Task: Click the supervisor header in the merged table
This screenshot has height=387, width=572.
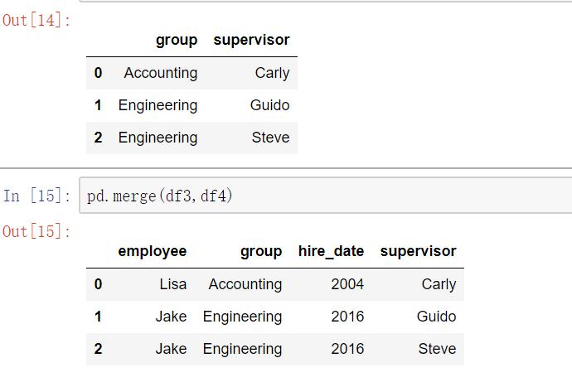Action: [x=418, y=251]
